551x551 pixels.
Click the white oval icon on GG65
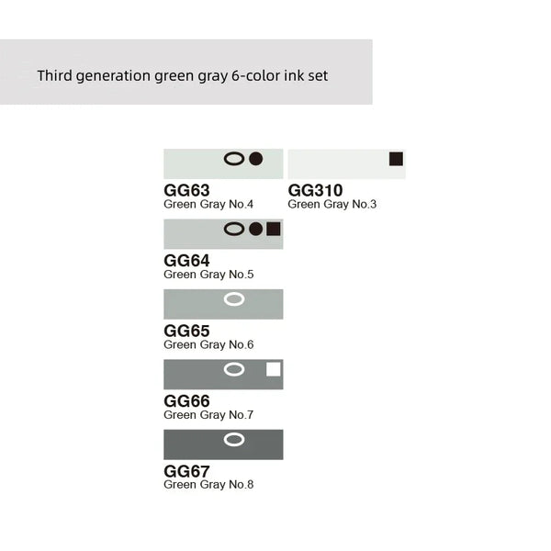pyautogui.click(x=234, y=299)
